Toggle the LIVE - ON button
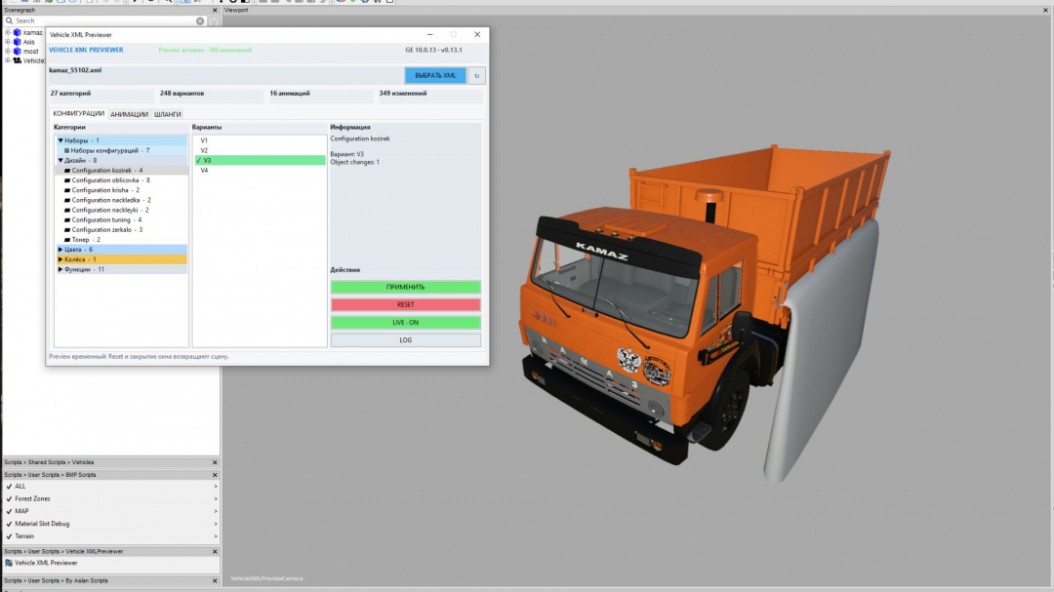1054x592 pixels. [405, 323]
